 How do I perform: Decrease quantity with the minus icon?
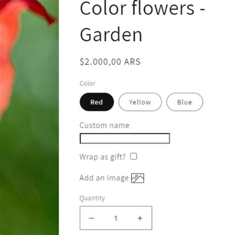click(x=92, y=218)
